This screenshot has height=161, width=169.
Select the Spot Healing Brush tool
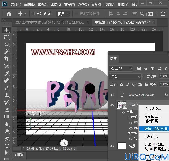[x=7, y=81]
